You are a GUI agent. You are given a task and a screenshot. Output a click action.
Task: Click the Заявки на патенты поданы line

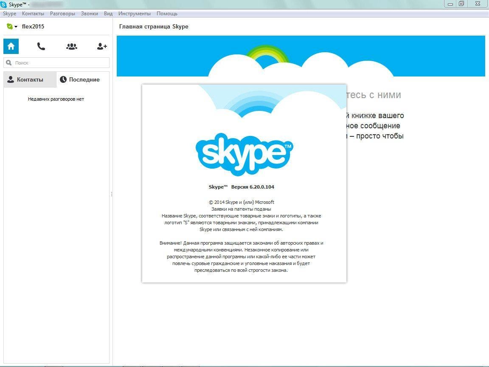[242, 209]
